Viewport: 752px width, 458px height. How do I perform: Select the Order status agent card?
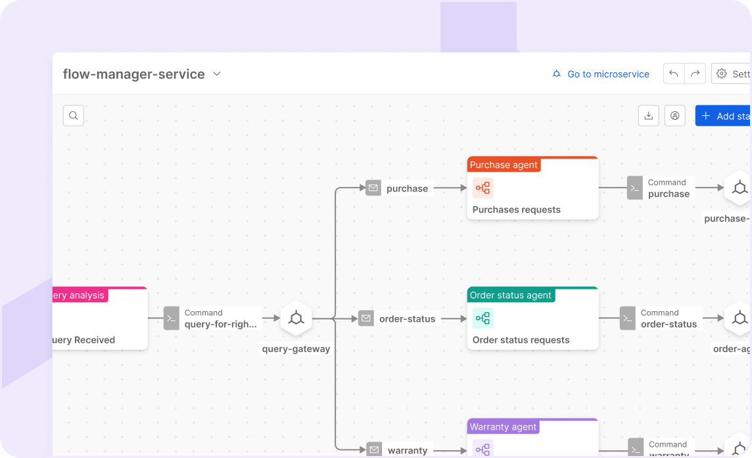[532, 318]
